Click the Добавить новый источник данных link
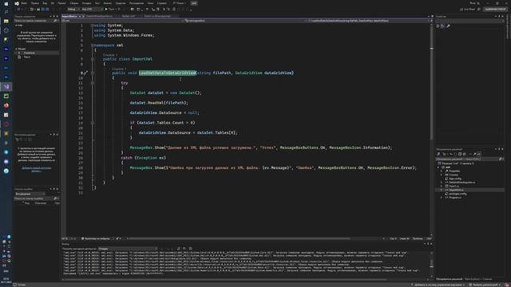 pos(36,169)
